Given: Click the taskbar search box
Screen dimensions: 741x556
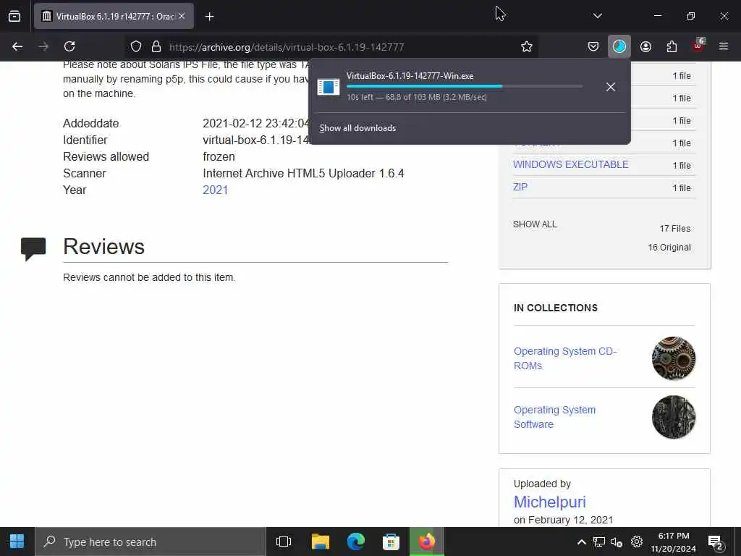Looking at the screenshot, I should point(151,542).
